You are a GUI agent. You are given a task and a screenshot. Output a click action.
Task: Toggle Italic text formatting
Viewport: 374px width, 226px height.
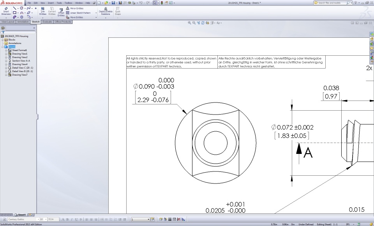[72, 219]
